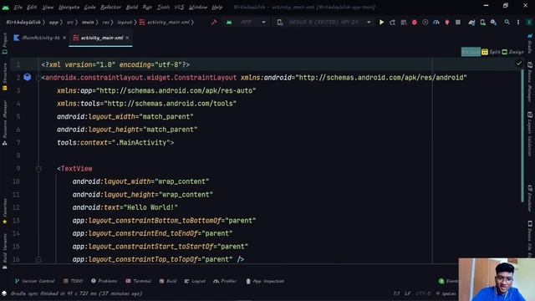535x301 pixels.
Task: Toggle the Structure tool window
Action: point(4,77)
